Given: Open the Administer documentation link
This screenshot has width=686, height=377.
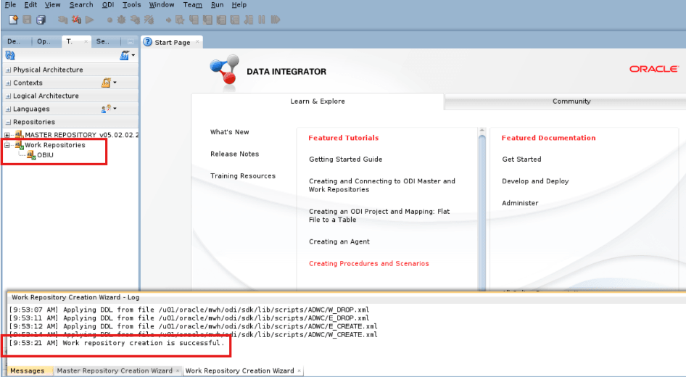Looking at the screenshot, I should click(x=520, y=203).
